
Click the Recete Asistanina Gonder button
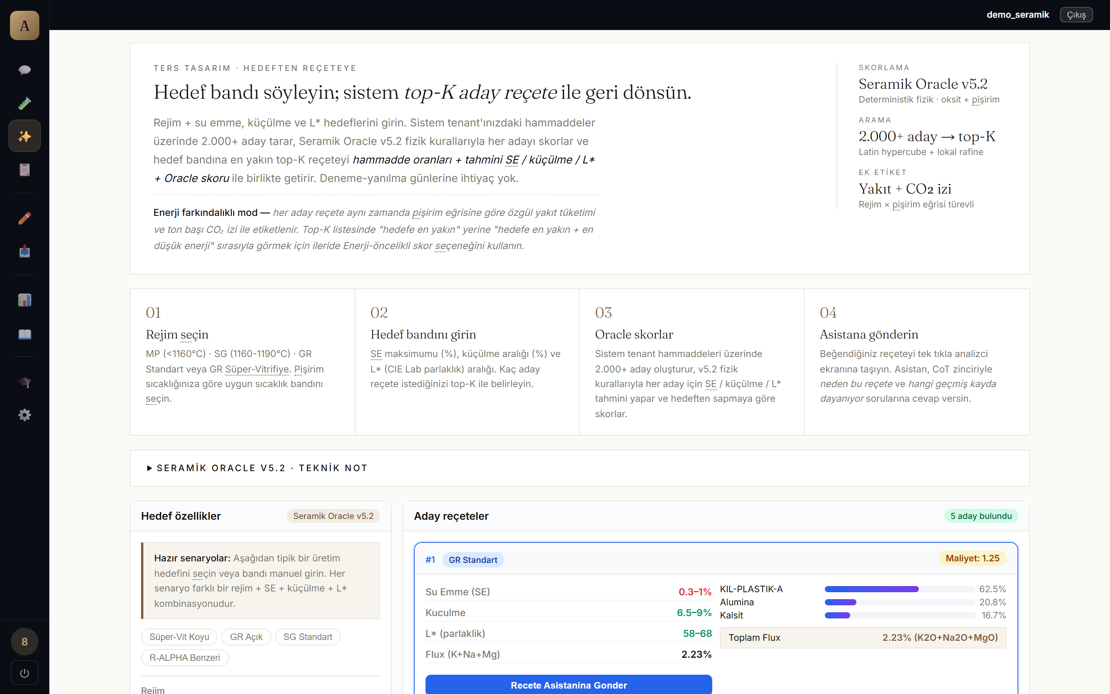pos(569,684)
